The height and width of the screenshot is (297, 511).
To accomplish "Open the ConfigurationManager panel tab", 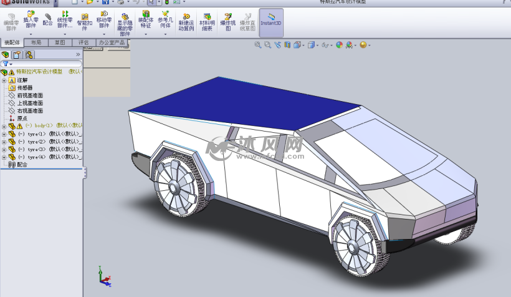I will pos(29,54).
